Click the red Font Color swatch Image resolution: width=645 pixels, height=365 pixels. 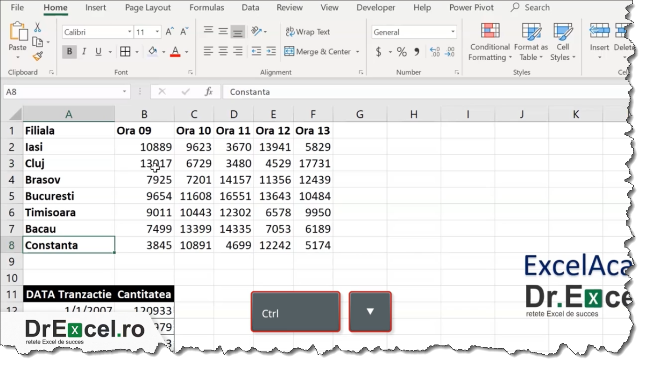[175, 52]
